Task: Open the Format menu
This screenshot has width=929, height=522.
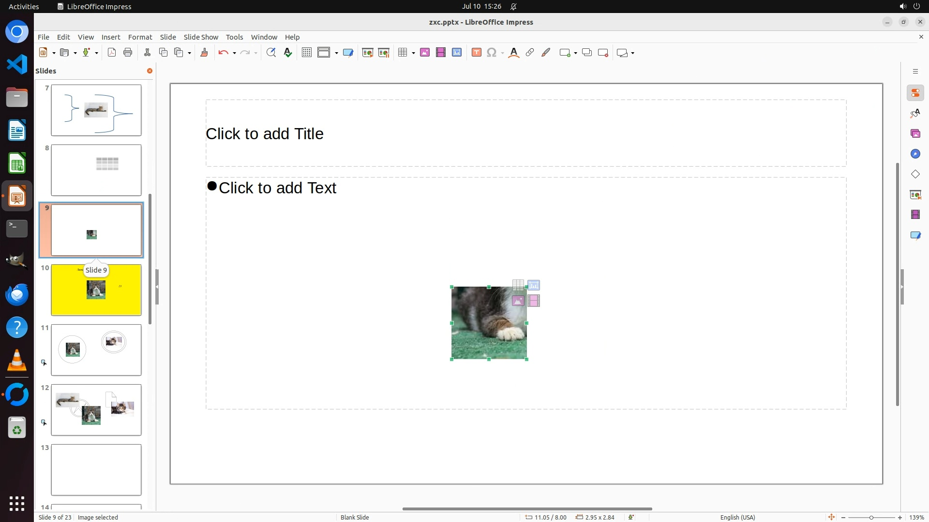Action: tap(140, 37)
